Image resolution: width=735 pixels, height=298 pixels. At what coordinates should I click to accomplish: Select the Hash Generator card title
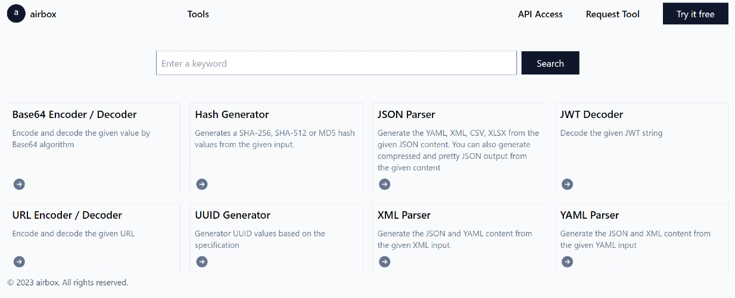tap(232, 114)
